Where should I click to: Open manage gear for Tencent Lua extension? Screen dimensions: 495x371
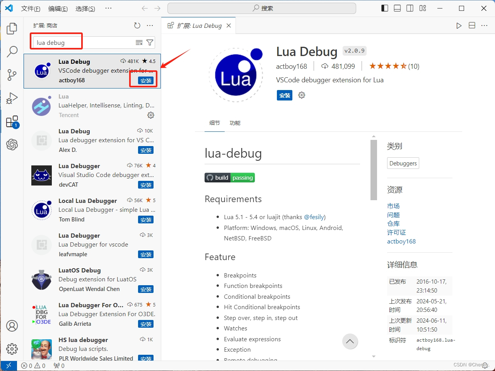coord(151,115)
